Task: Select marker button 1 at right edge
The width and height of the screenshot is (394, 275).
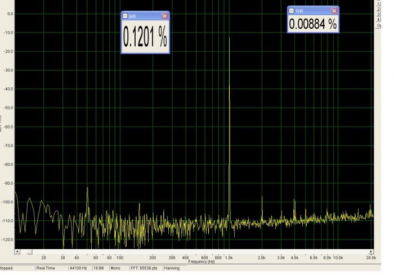Action: click(378, 4)
